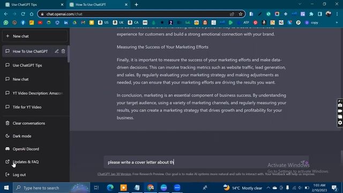Viewport: 343px width, 193px height.
Task: Reload the current page
Action: pyautogui.click(x=23, y=14)
